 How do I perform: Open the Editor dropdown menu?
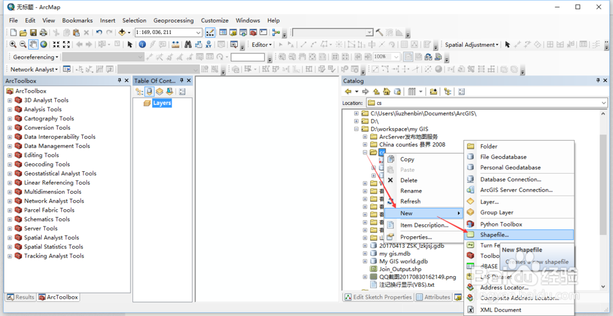(262, 45)
